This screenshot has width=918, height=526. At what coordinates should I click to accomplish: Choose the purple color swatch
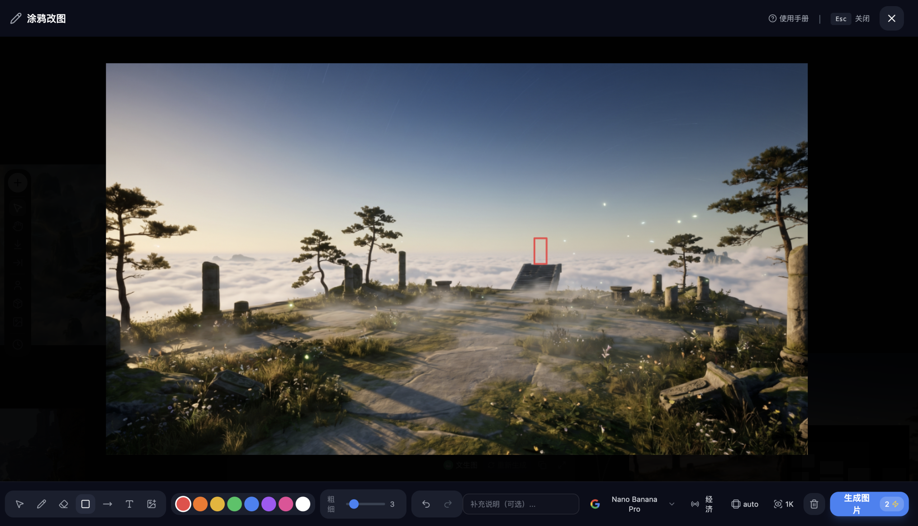click(269, 504)
